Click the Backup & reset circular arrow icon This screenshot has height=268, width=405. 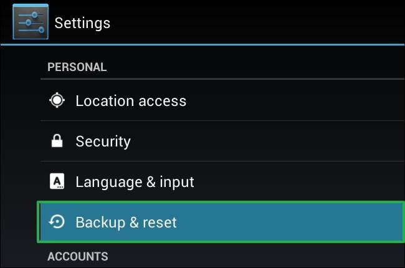(x=57, y=222)
